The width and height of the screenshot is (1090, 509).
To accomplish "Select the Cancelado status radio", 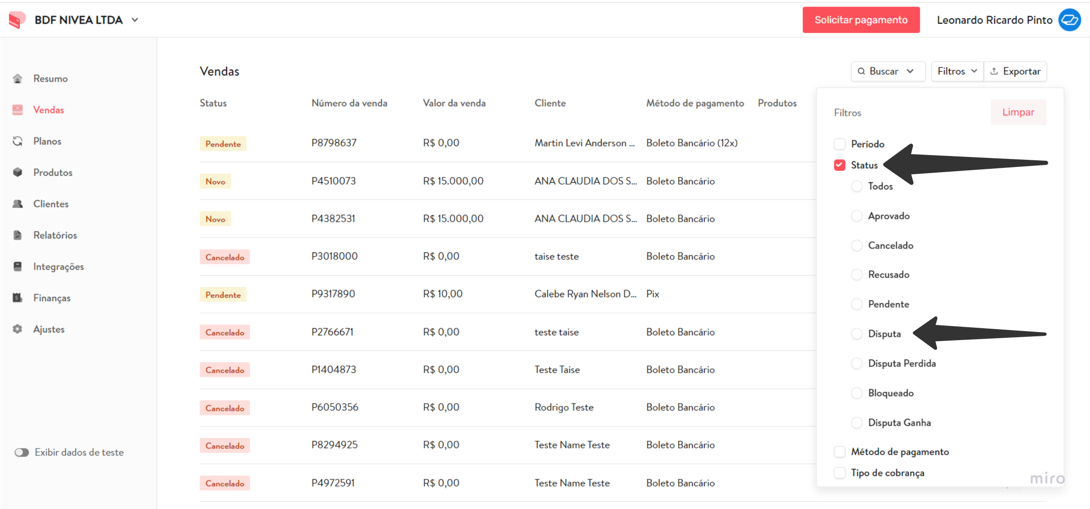I will 857,246.
